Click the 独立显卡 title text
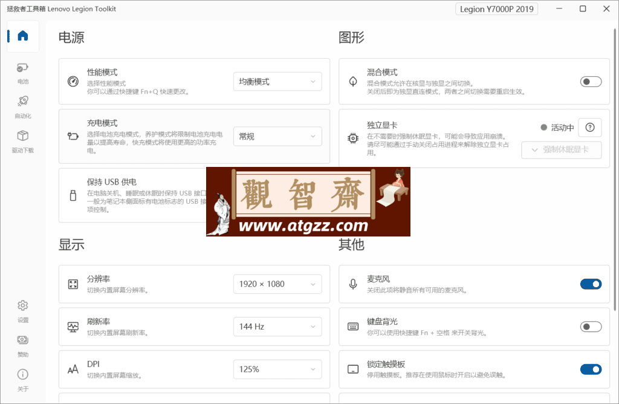Screen dimensions: 619x404 (x=382, y=125)
